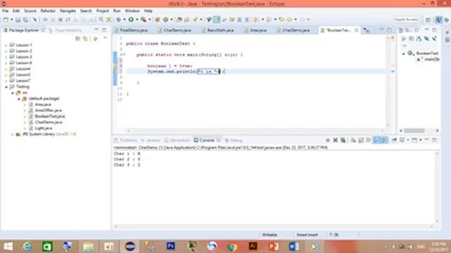Click Terminate in the Console toolbar
The image size is (451, 253).
tap(328, 141)
